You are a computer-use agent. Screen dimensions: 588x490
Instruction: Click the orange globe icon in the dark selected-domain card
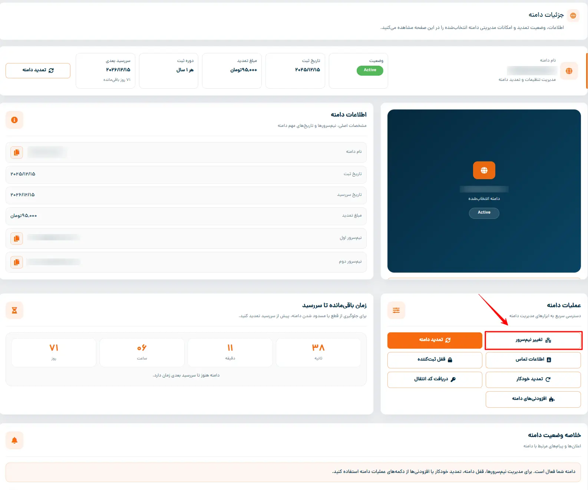coord(484,170)
